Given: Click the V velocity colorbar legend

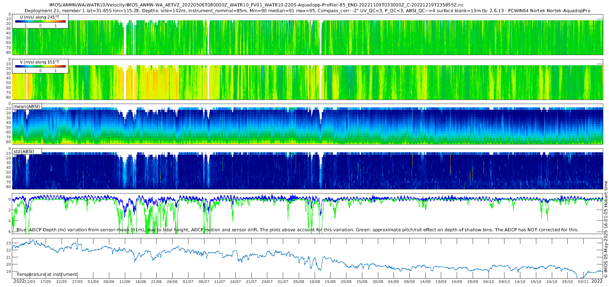Looking at the screenshot, I should click(40, 66).
